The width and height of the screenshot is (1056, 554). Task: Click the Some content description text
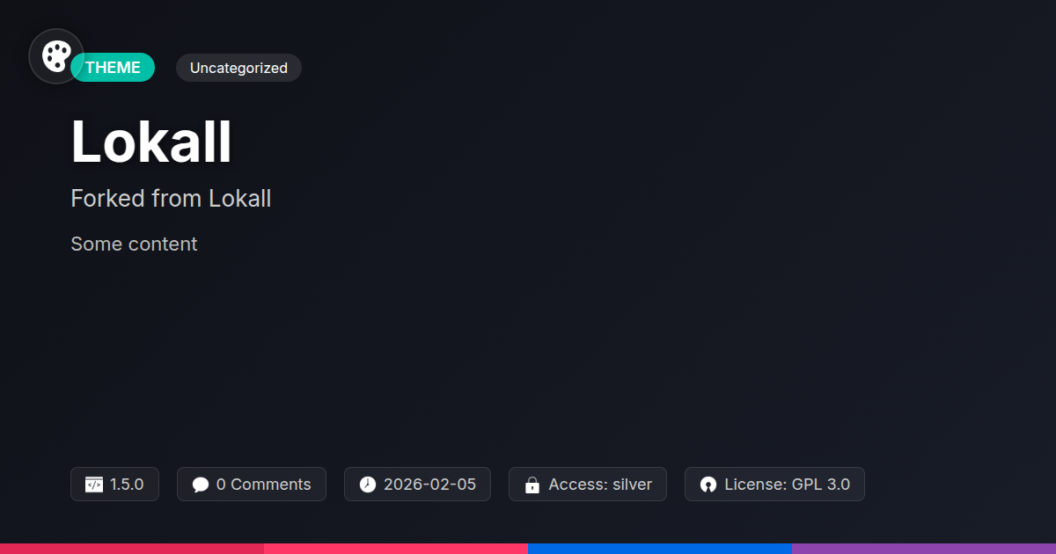pos(134,244)
